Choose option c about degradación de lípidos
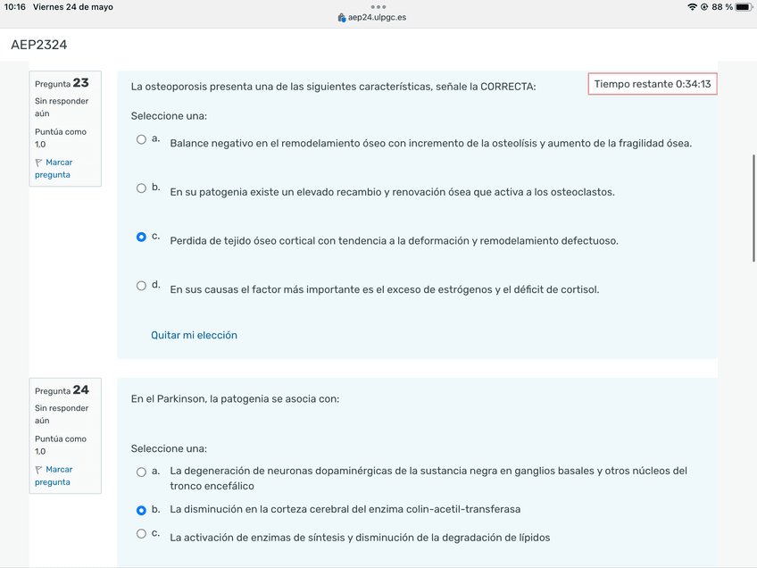This screenshot has height=568, width=757. (x=141, y=534)
